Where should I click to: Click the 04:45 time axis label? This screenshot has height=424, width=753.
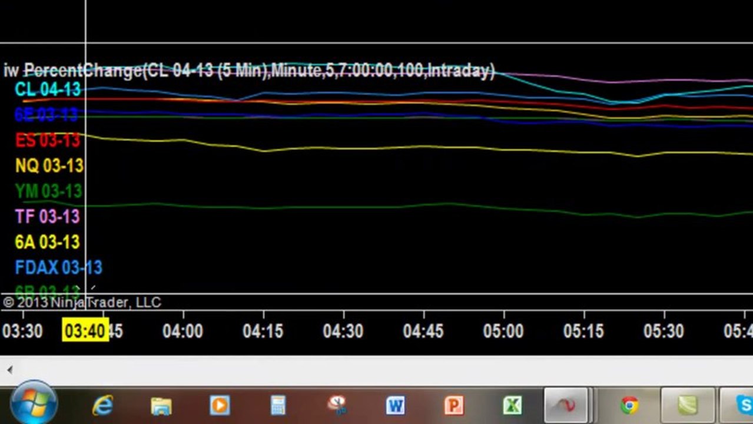(423, 331)
